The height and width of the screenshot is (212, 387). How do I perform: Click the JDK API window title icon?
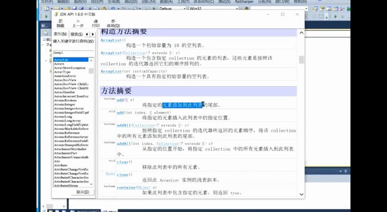click(x=56, y=14)
